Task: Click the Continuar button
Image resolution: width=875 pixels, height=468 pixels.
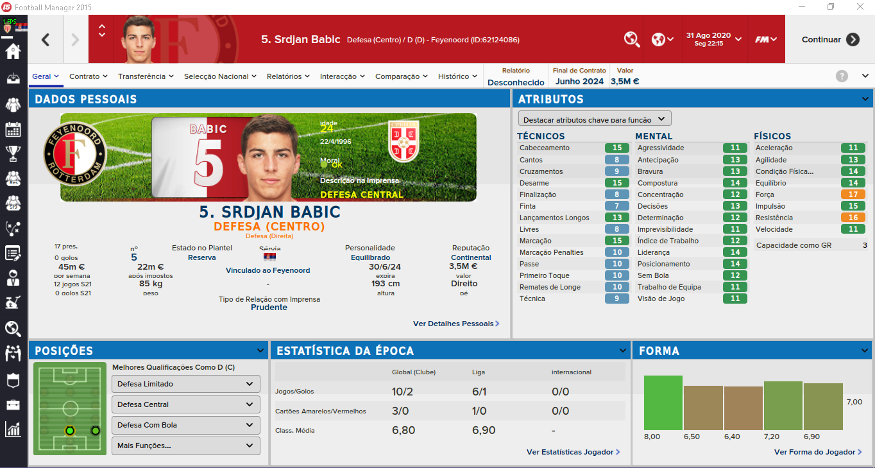Action: point(830,39)
